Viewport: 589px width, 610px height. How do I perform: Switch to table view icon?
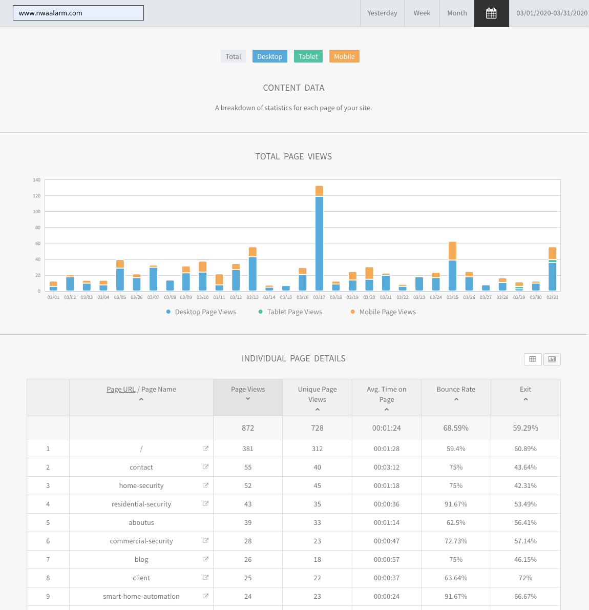point(533,359)
